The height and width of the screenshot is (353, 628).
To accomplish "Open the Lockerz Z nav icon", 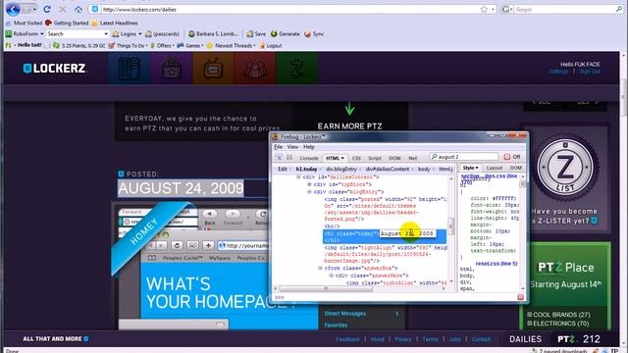I will (296, 69).
